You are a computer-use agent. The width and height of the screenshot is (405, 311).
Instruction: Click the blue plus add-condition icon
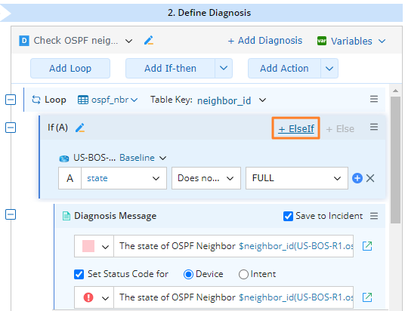coord(357,178)
